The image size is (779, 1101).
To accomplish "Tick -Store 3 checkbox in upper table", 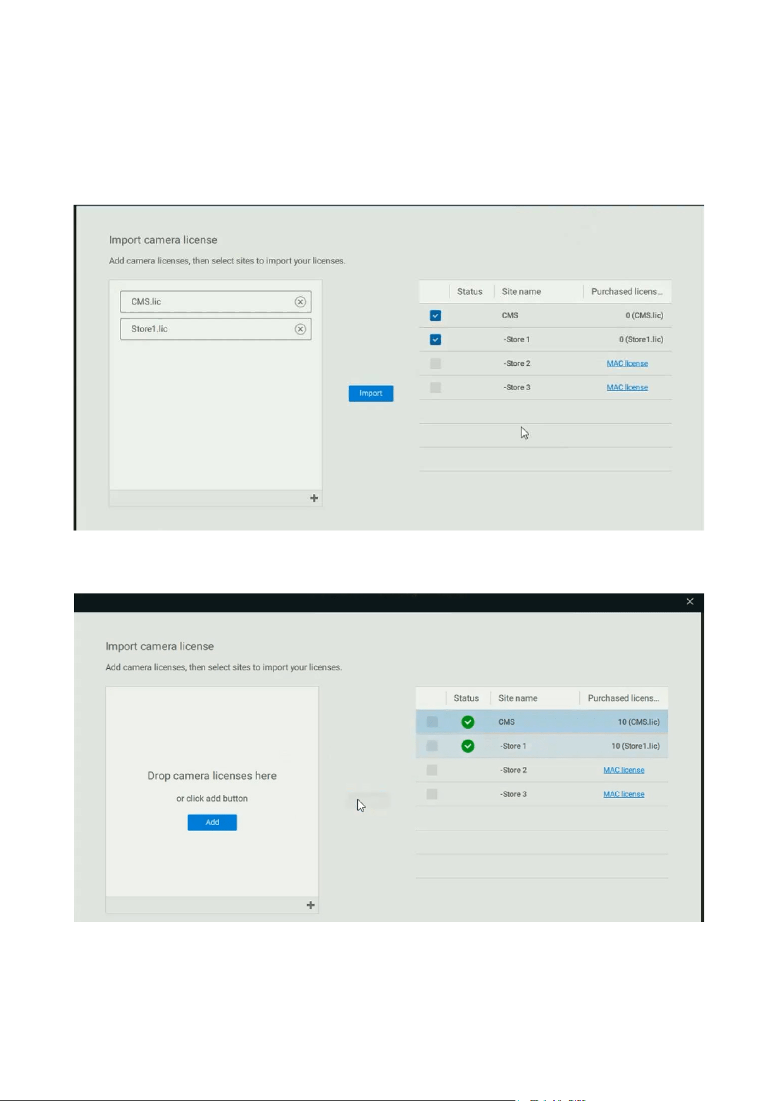I will pos(435,388).
